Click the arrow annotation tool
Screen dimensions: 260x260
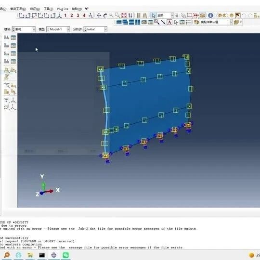(x=163, y=22)
